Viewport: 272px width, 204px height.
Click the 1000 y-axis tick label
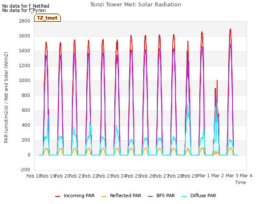(x=25, y=81)
